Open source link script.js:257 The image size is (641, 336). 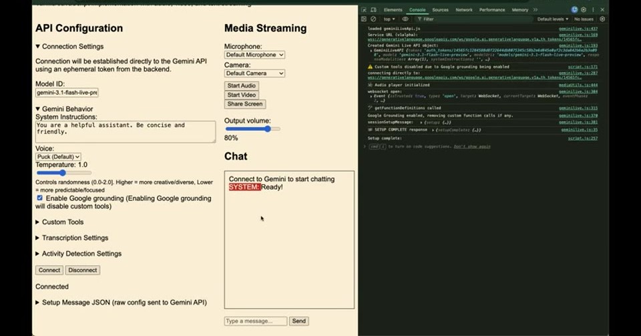click(582, 138)
